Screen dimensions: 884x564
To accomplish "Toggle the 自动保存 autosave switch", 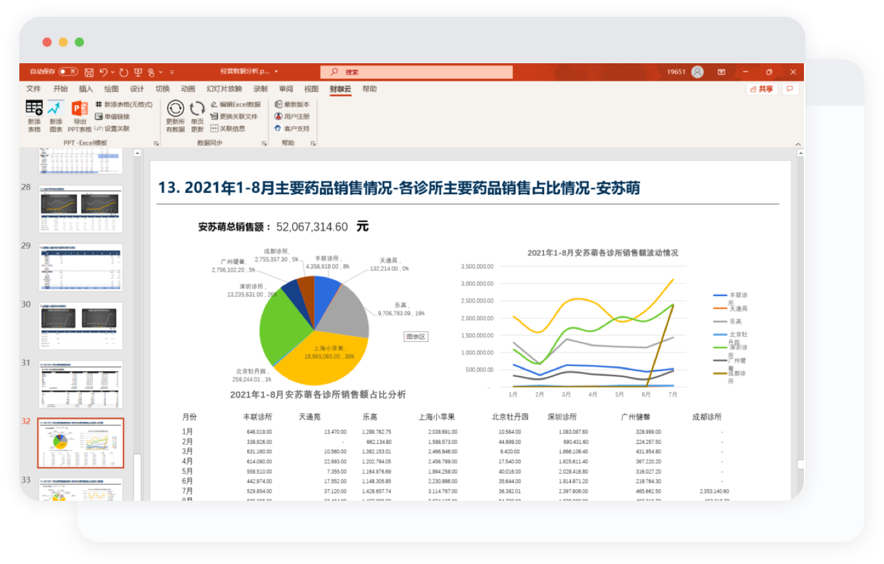I will [68, 72].
